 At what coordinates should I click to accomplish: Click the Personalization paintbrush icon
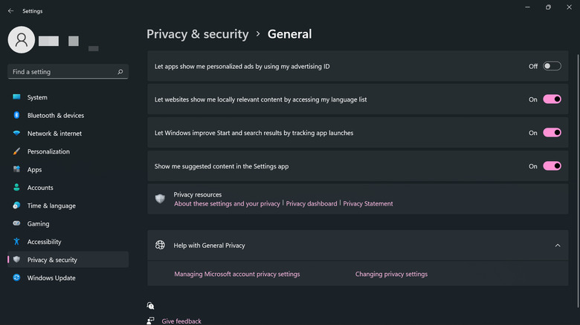pyautogui.click(x=16, y=151)
